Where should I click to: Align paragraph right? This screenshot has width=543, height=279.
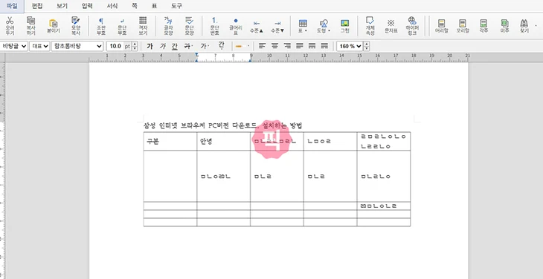pyautogui.click(x=287, y=46)
